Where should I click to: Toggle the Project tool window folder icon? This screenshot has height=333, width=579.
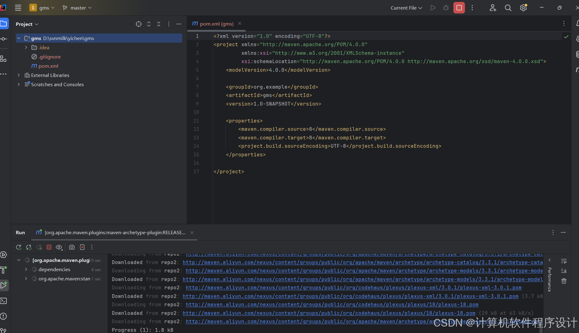pos(4,24)
